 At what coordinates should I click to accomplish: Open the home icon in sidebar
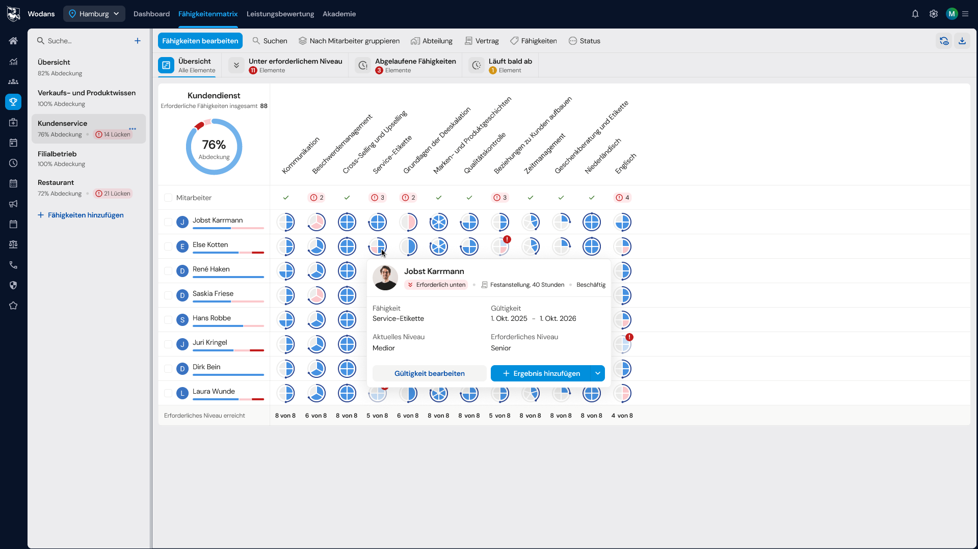(13, 41)
